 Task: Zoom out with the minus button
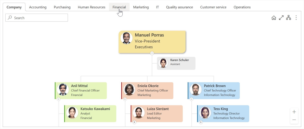pyautogui.click(x=294, y=120)
